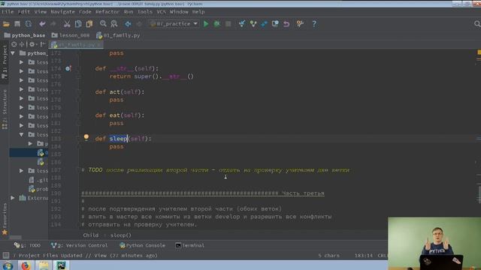Expand the last less folder above .git file
Viewport: 481px width, 270px height.
point(22,170)
